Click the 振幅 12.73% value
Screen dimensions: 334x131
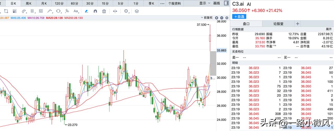coord(293,34)
